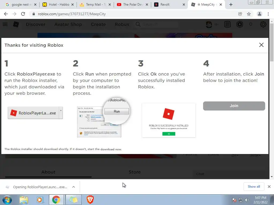Click the successfully installed illustration thumbnail
Image resolution: width=274 pixels, height=205 pixels.
[169, 120]
